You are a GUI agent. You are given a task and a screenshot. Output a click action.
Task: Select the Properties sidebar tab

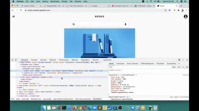[x=160, y=64]
